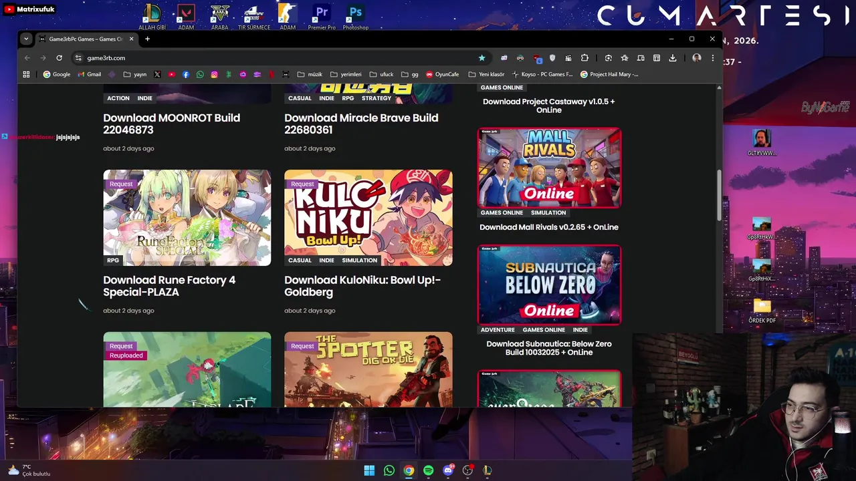Open the ÖRDEK PDF desktop folder
The height and width of the screenshot is (481, 856).
762,311
